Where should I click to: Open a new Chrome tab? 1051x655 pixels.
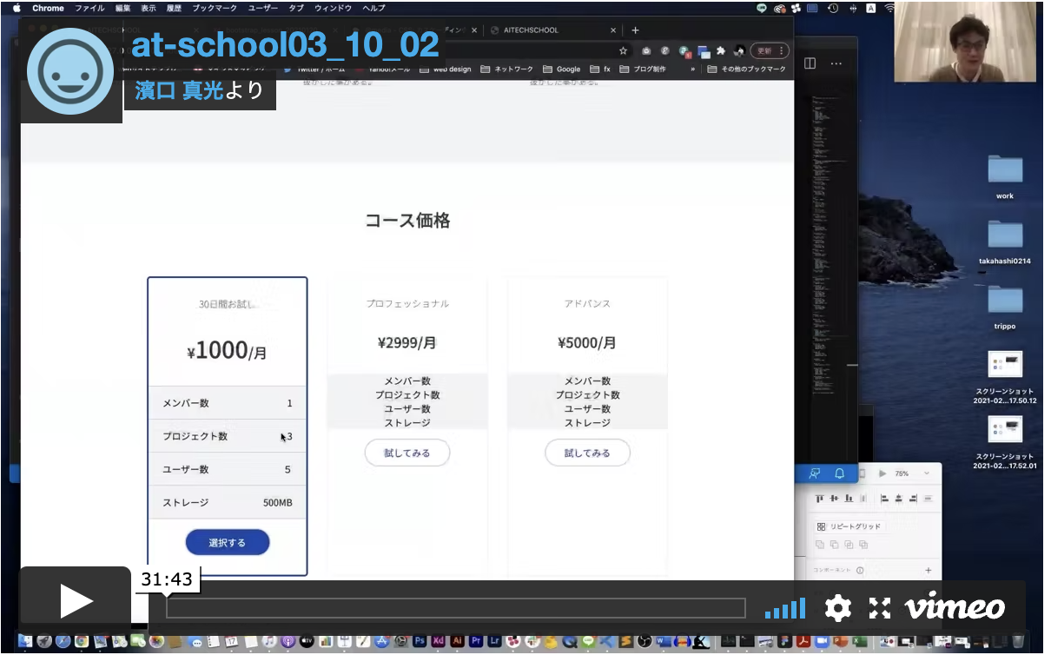click(635, 30)
